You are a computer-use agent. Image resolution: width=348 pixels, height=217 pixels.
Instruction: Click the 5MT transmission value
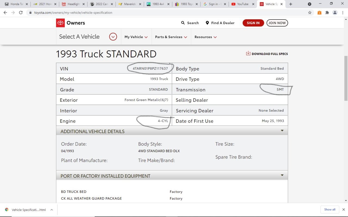point(280,89)
